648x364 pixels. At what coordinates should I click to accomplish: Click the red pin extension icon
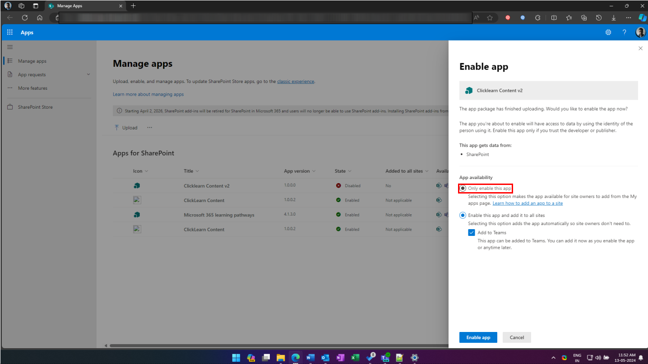(508, 18)
